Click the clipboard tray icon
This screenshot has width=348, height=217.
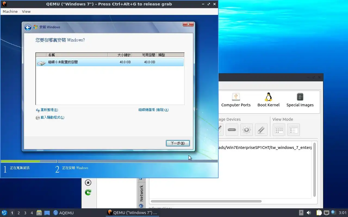coord(319,213)
